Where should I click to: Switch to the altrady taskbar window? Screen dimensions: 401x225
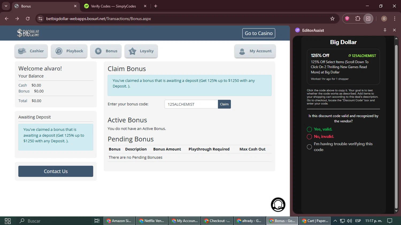pyautogui.click(x=250, y=221)
